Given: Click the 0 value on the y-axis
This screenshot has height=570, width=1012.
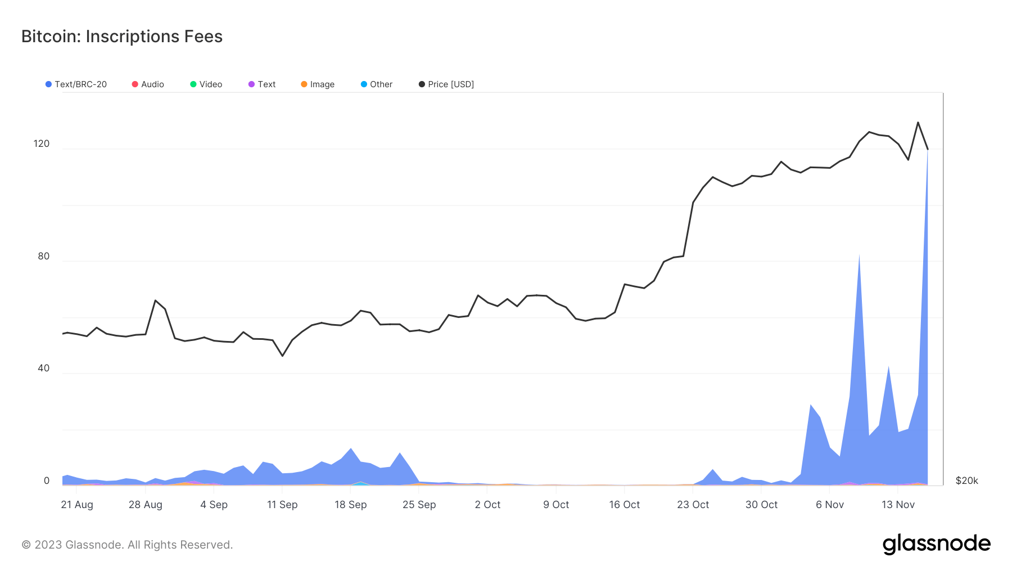Looking at the screenshot, I should click(47, 481).
